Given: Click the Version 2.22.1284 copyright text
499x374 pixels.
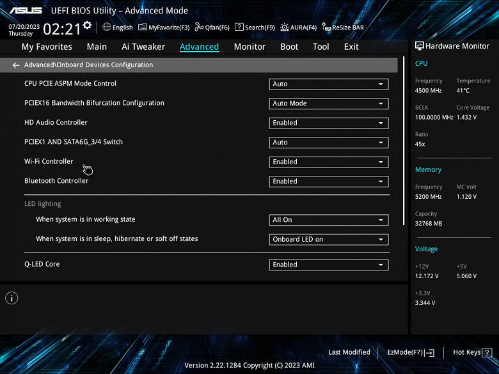Looking at the screenshot, I should 249,366.
